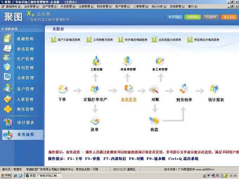Image resolution: width=239 pixels, height=179 pixels.
Task: Expand the 系统管理(S) menu
Action: pyautogui.click(x=177, y=6)
